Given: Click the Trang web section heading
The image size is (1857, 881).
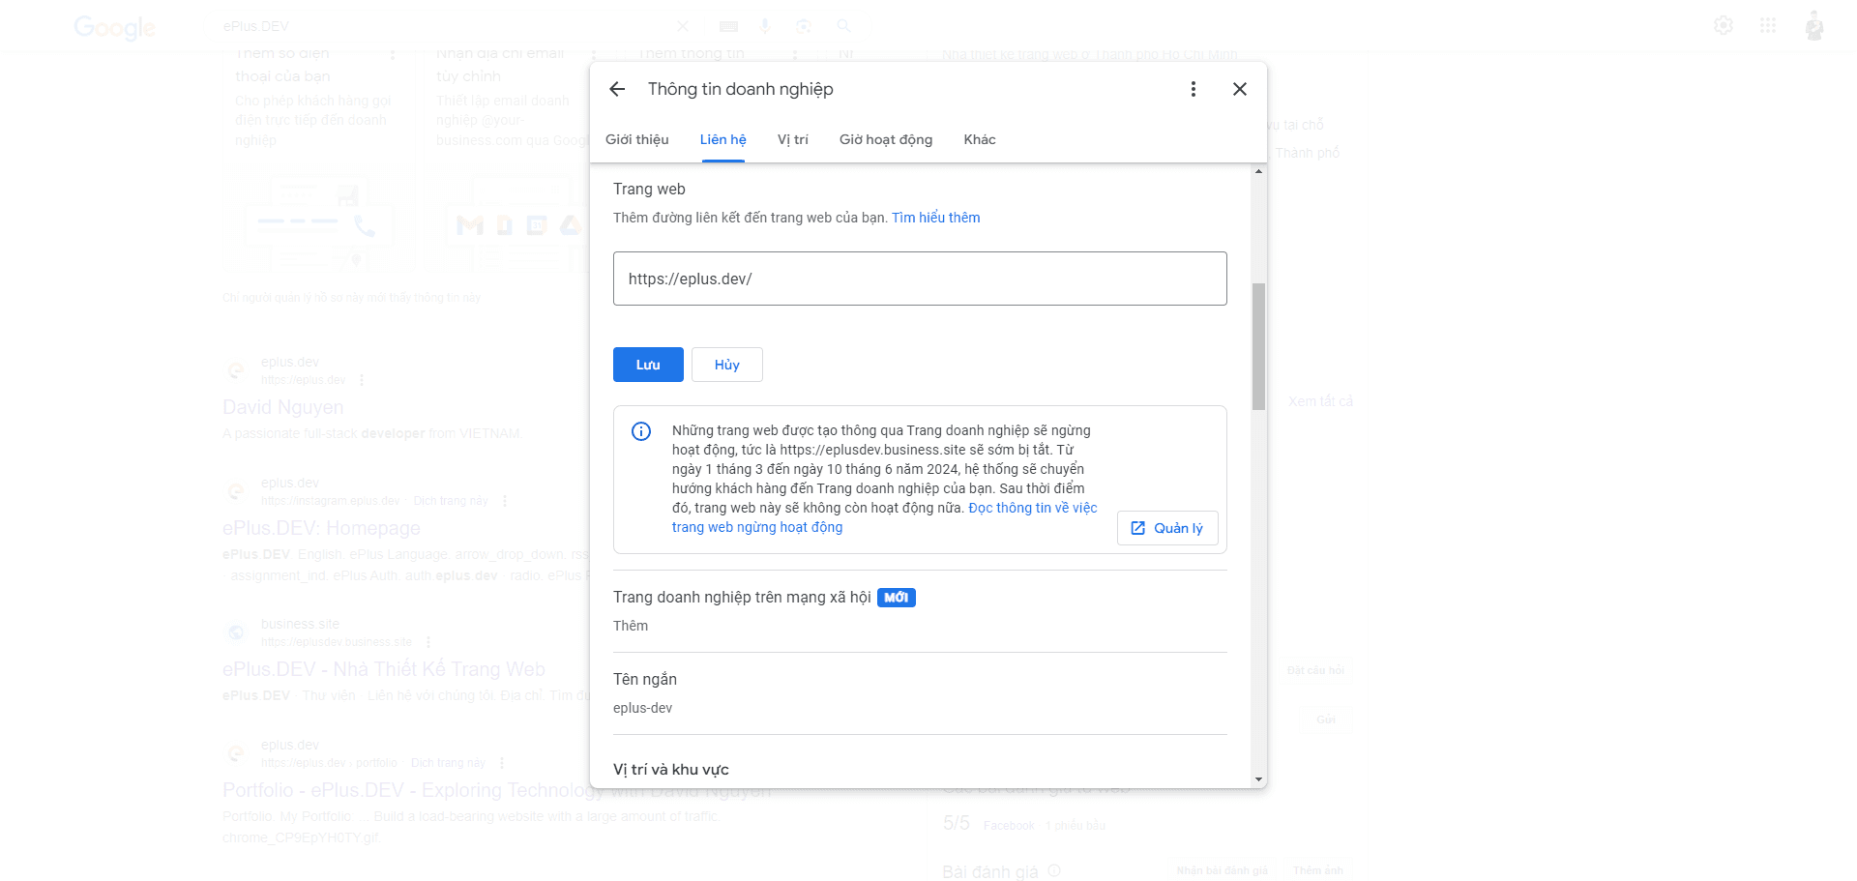Looking at the screenshot, I should pos(649,190).
